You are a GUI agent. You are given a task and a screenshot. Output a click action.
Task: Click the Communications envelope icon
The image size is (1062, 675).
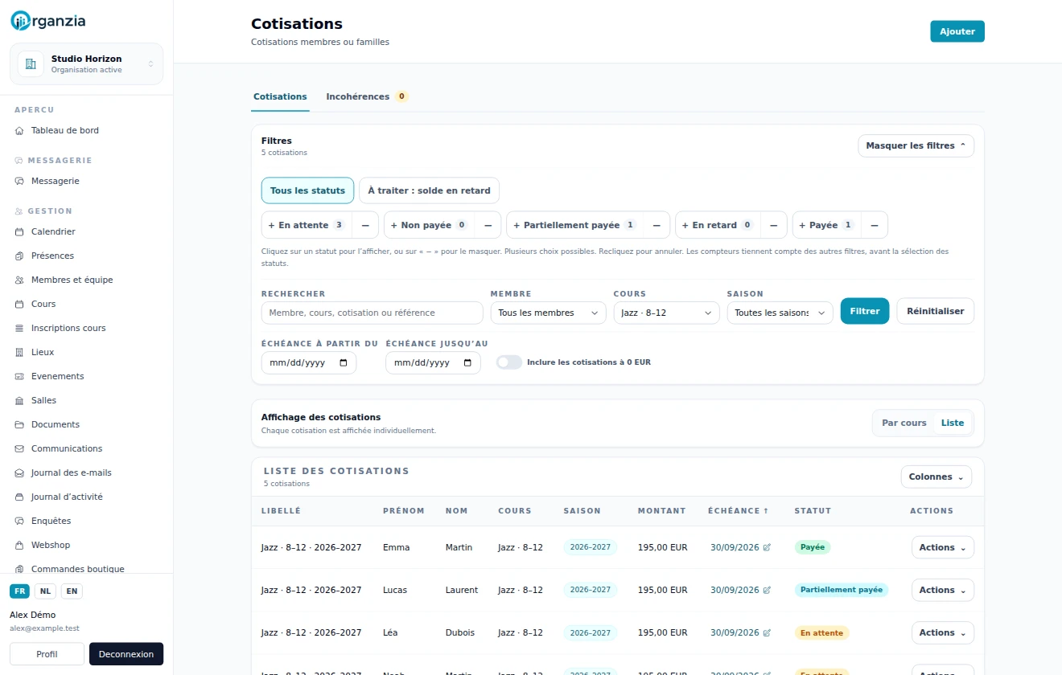coord(19,448)
